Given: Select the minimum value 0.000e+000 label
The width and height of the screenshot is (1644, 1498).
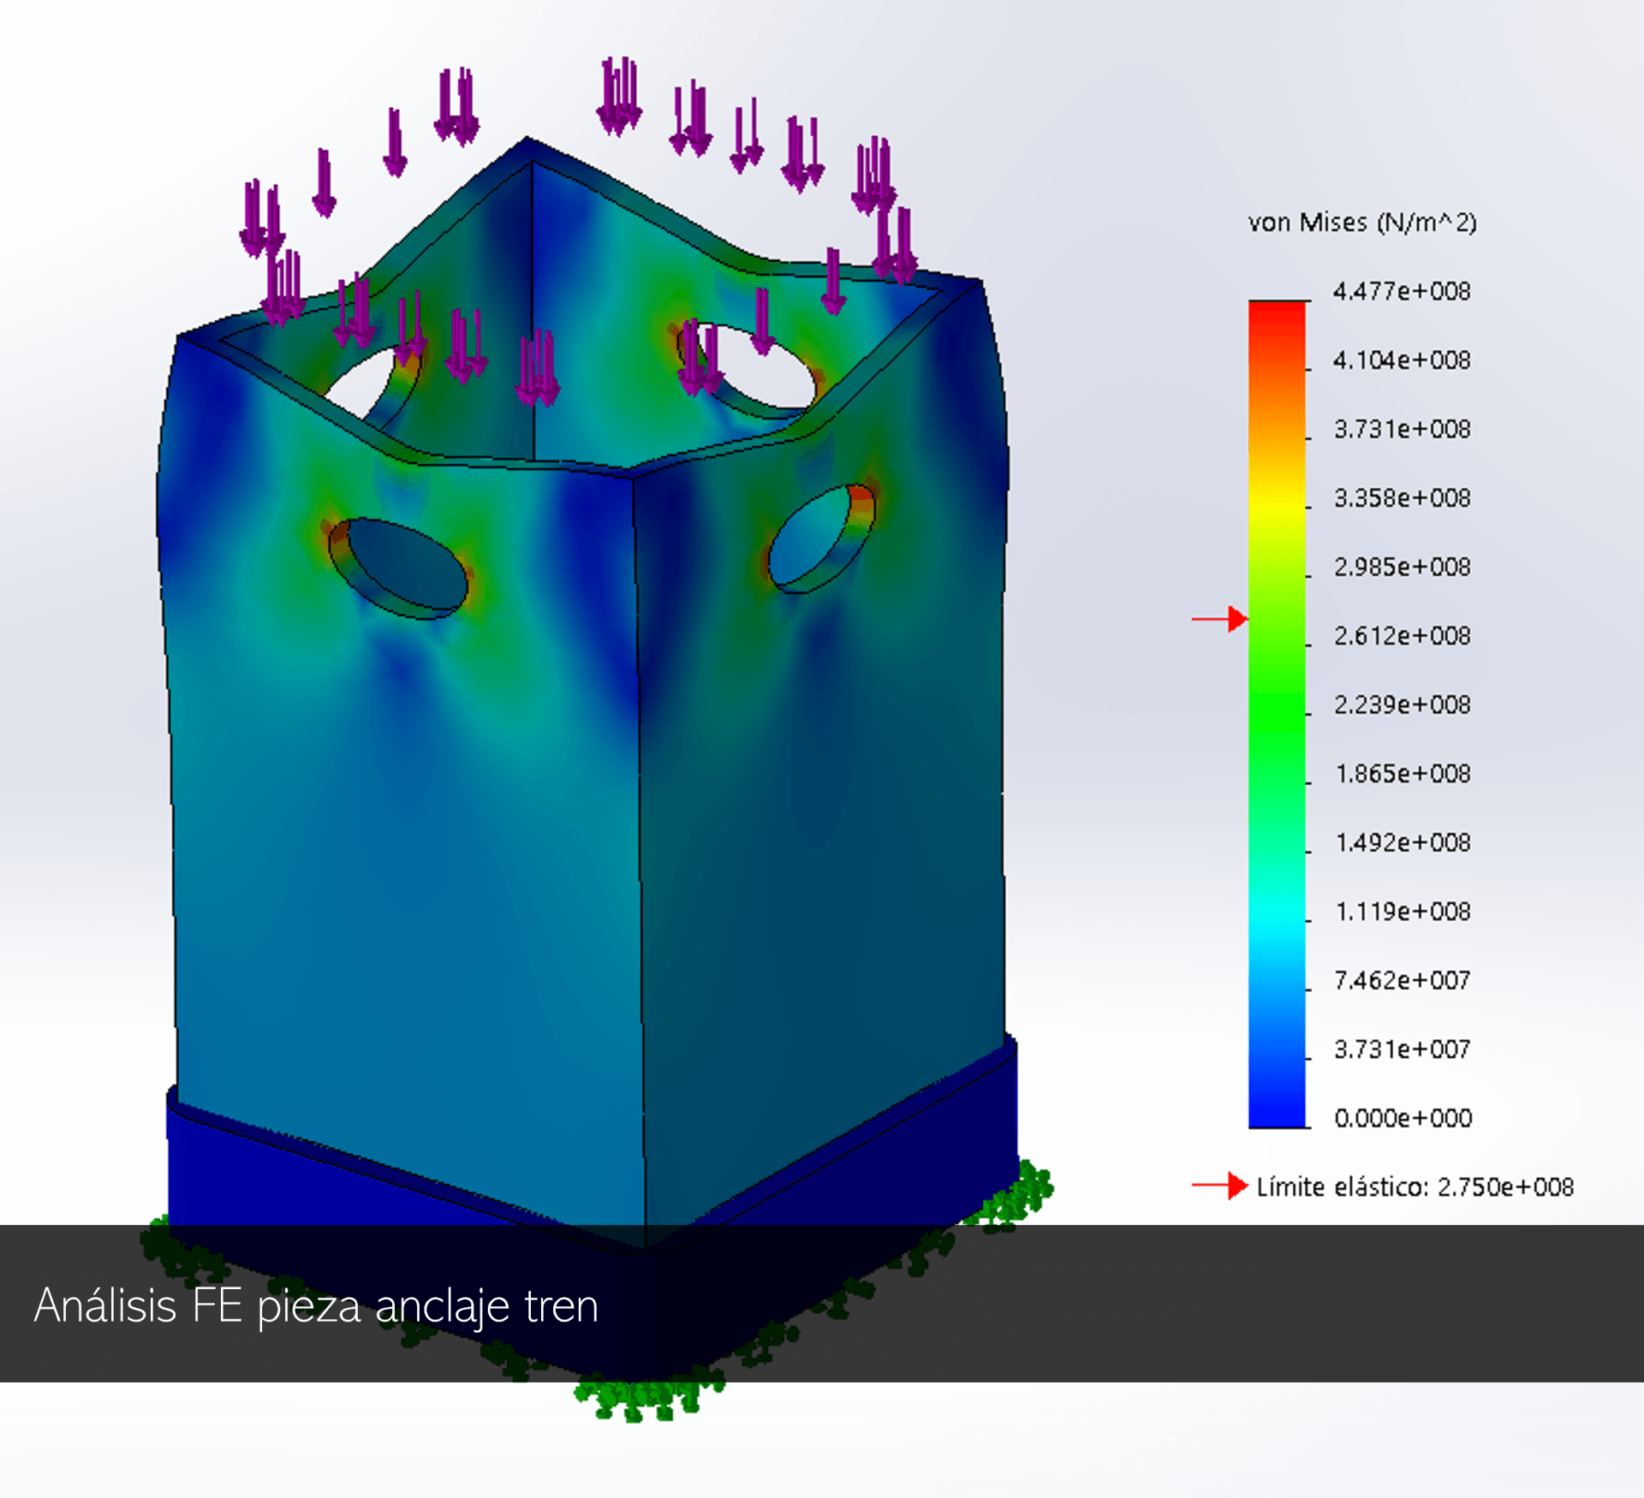Looking at the screenshot, I should point(1403,1118).
